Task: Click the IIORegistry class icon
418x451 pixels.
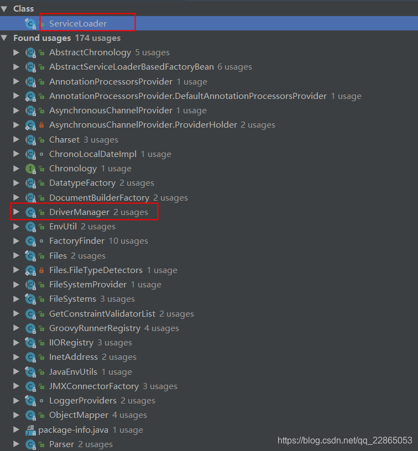Action: 30,343
